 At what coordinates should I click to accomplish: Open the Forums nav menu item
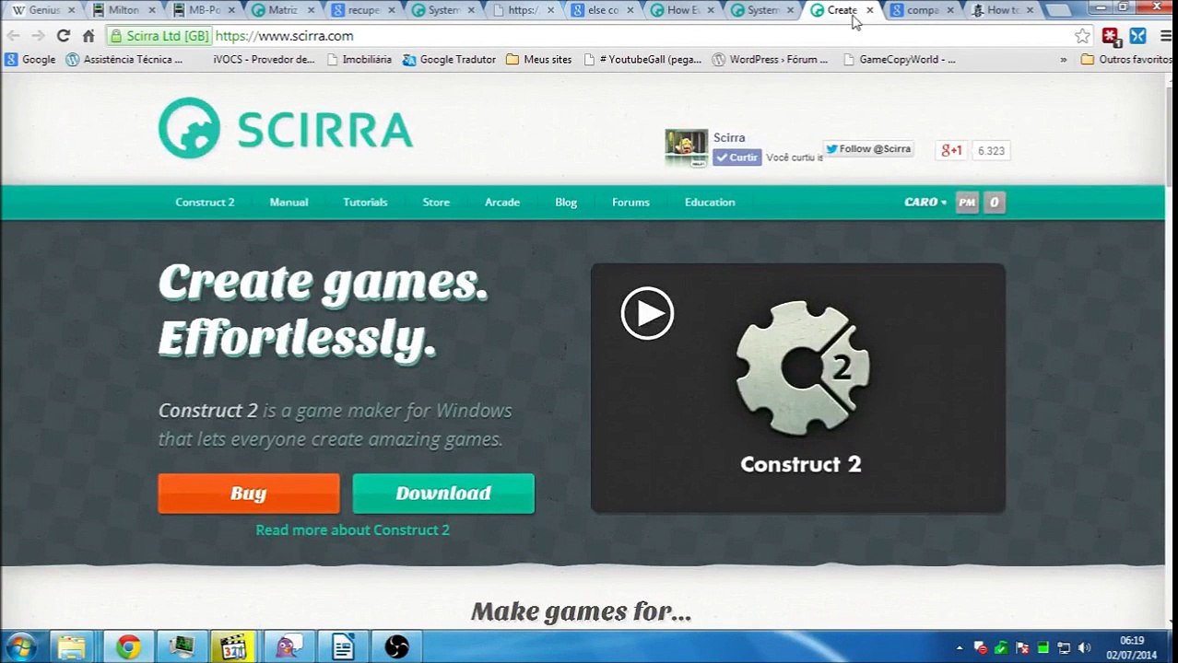click(x=630, y=202)
